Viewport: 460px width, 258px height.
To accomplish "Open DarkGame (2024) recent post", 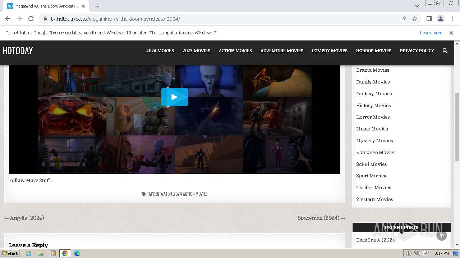I will pyautogui.click(x=376, y=240).
